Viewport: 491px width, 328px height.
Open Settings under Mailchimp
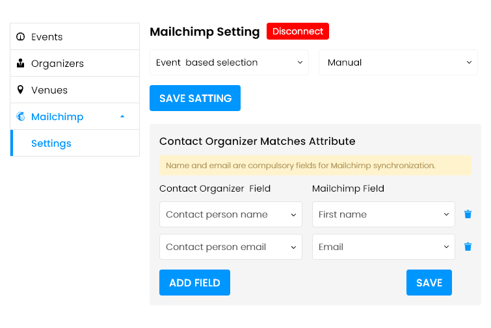[x=75, y=143]
